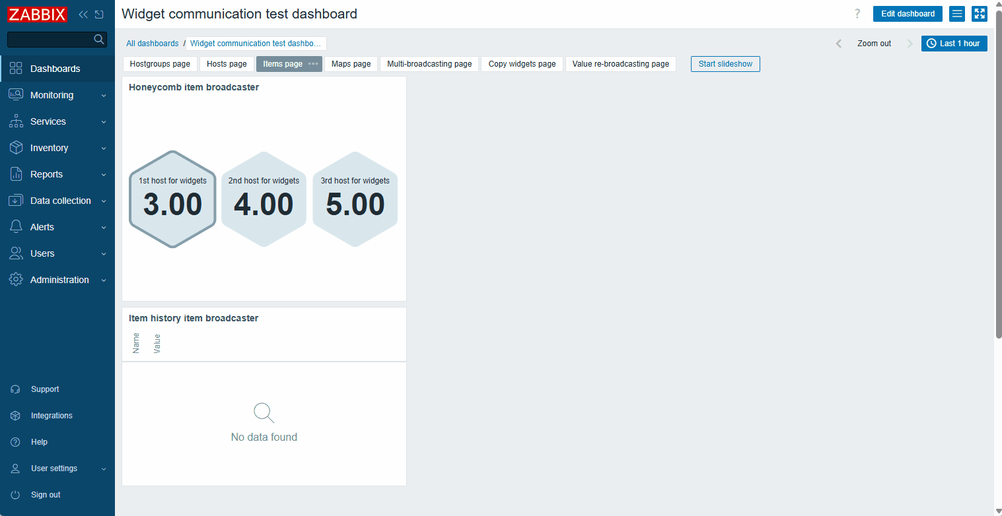Click the previous time period arrow
Screen dimensions: 1002x516
[839, 44]
